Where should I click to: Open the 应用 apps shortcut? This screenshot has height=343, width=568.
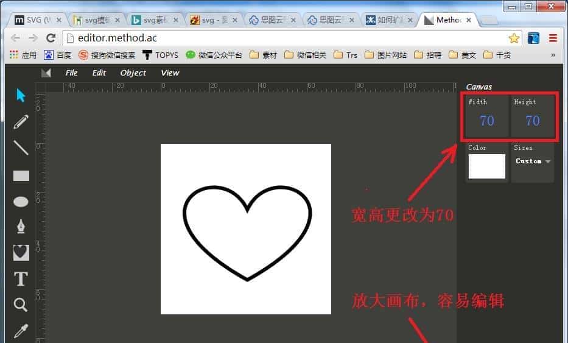coord(23,55)
